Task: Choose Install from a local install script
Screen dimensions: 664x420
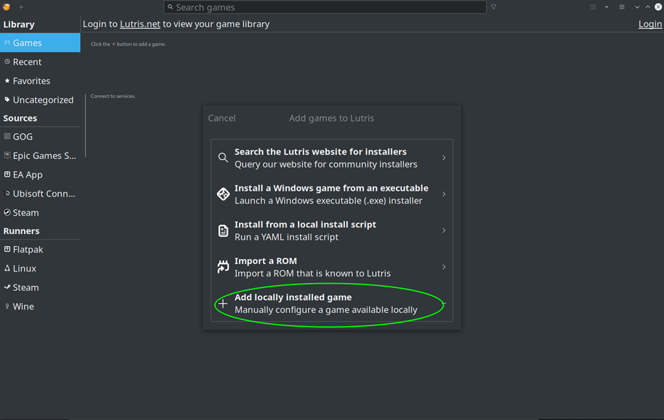Action: [331, 231]
